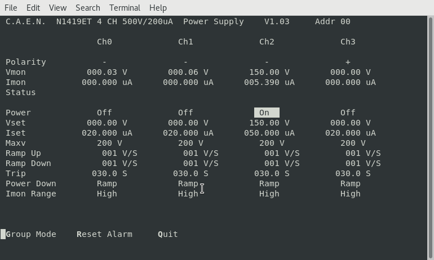
Task: Click the Polarity row label
Action: coord(26,62)
